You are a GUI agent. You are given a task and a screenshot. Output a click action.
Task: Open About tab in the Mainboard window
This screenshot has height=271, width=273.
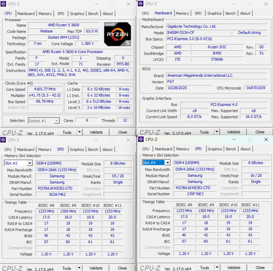245,13
